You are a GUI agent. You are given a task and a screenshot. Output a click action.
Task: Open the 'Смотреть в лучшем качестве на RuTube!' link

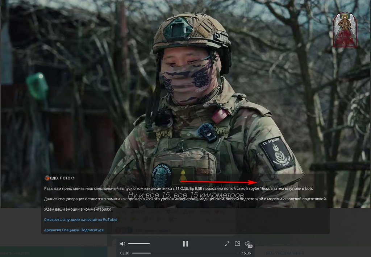[81, 220]
